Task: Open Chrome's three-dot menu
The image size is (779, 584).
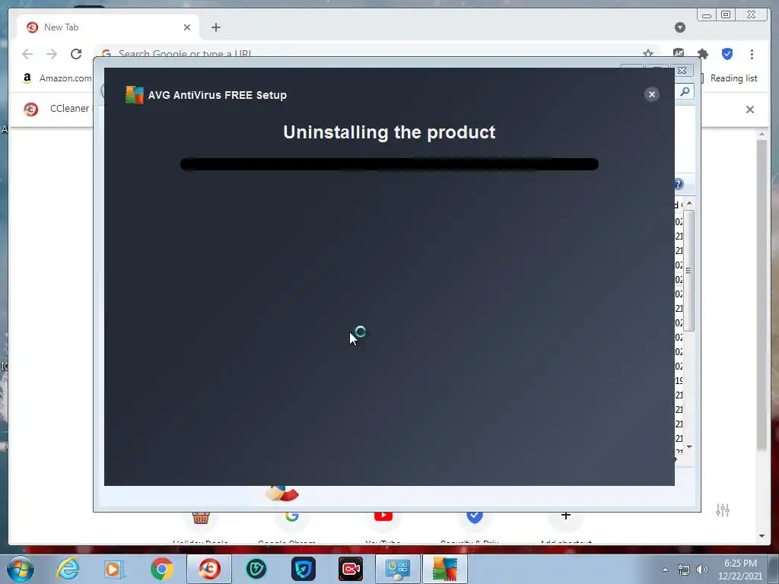Action: [752, 54]
